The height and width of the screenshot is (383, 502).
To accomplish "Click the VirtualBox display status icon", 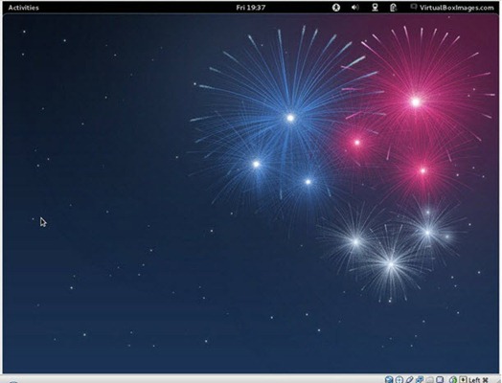I will click(440, 379).
